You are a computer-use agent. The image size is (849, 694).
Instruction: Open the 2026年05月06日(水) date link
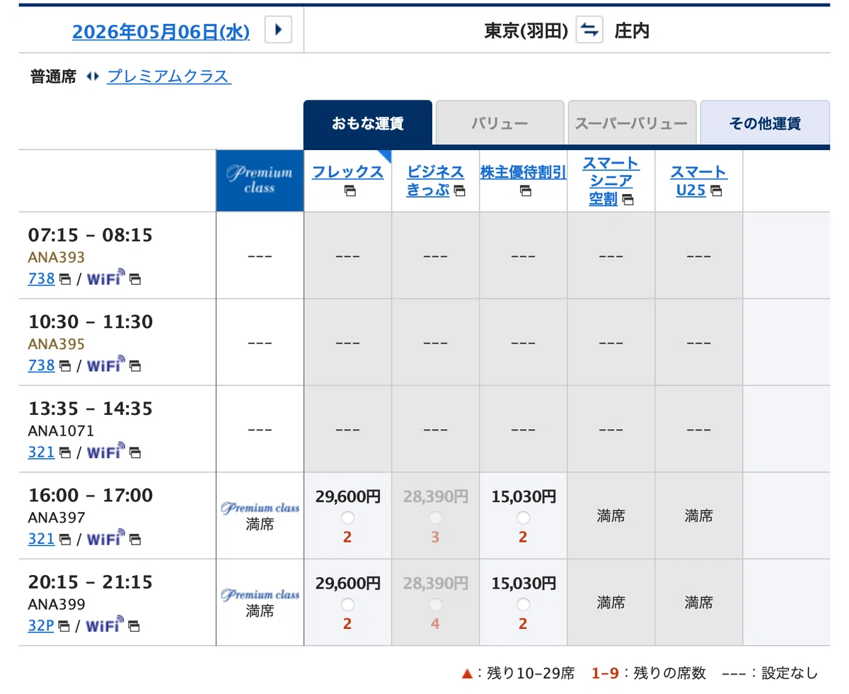pyautogui.click(x=161, y=31)
